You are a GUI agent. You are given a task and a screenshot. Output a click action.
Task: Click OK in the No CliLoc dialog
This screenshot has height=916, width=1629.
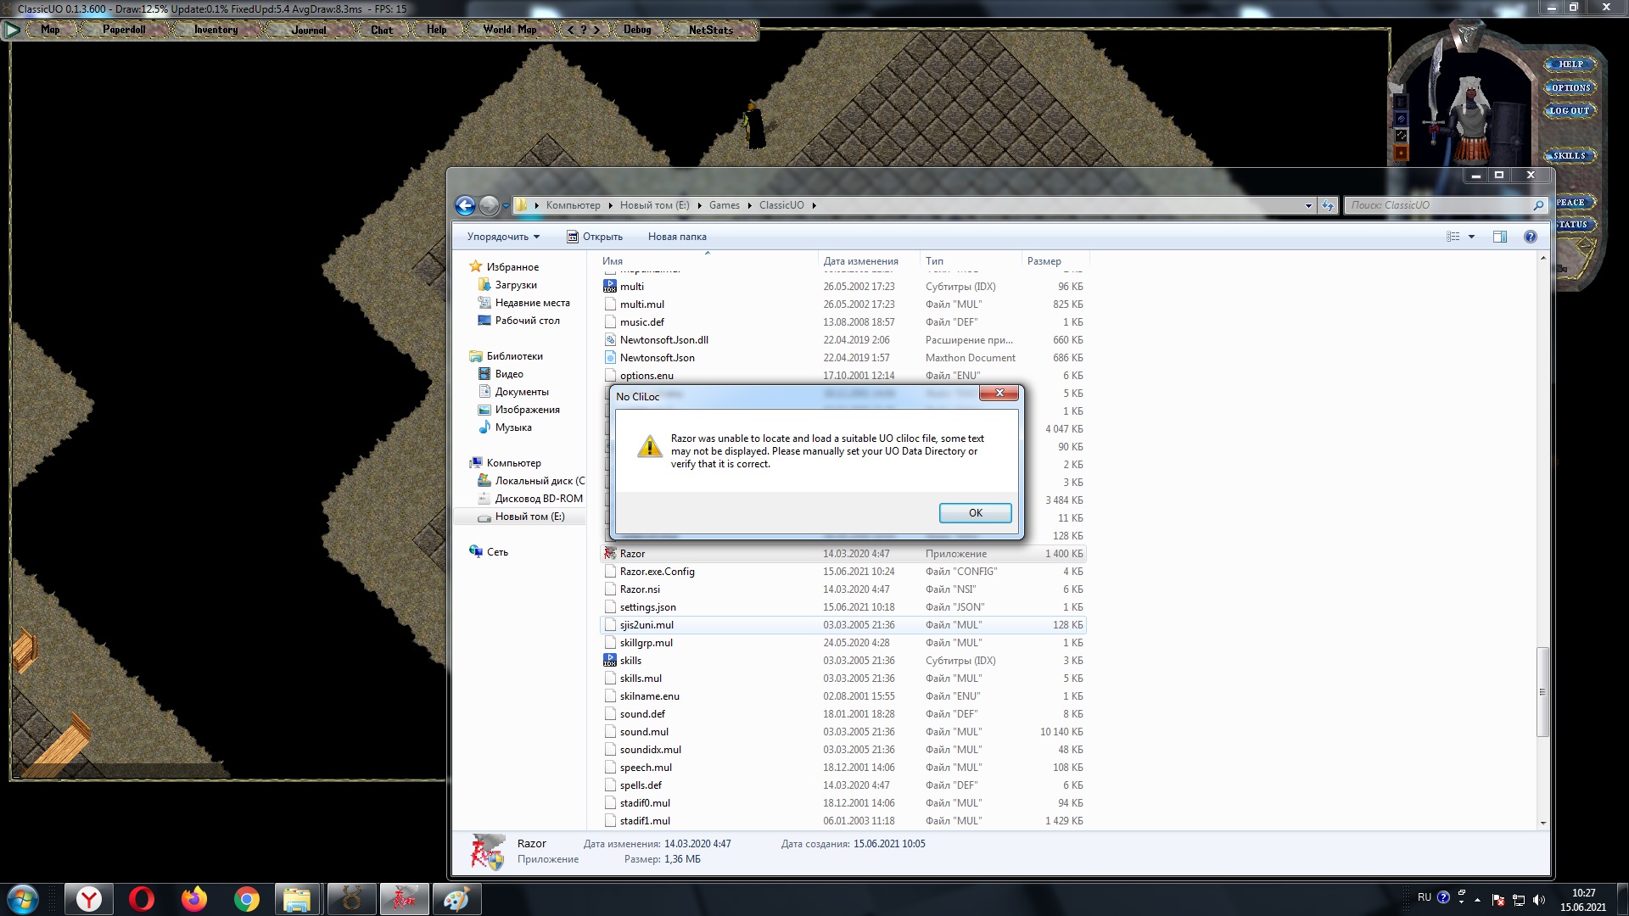pos(975,513)
